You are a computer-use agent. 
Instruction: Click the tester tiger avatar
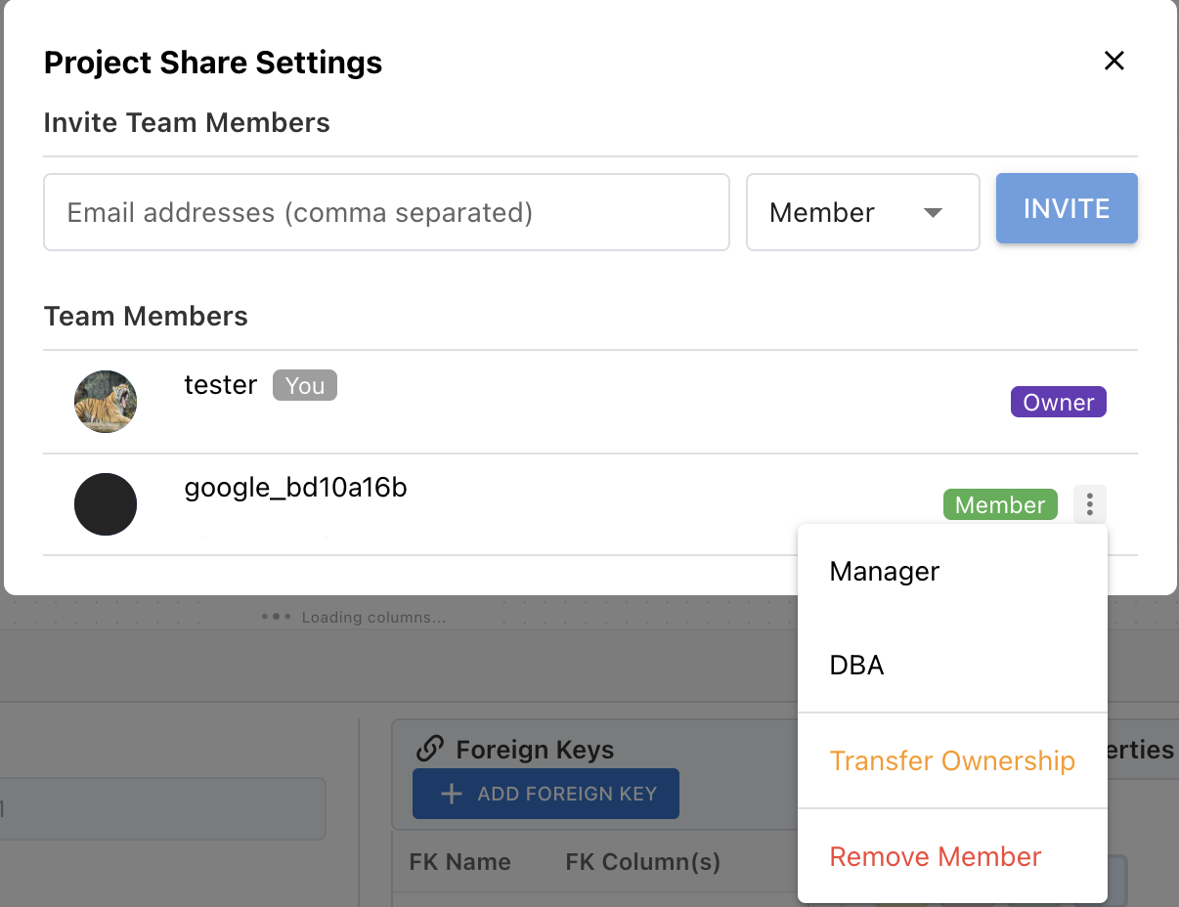pyautogui.click(x=106, y=402)
